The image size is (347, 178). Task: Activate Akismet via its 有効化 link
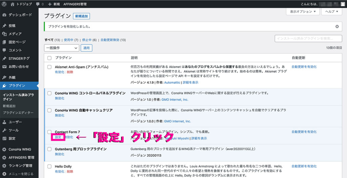coord(60,72)
